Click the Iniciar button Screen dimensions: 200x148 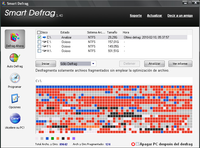pos(46,64)
